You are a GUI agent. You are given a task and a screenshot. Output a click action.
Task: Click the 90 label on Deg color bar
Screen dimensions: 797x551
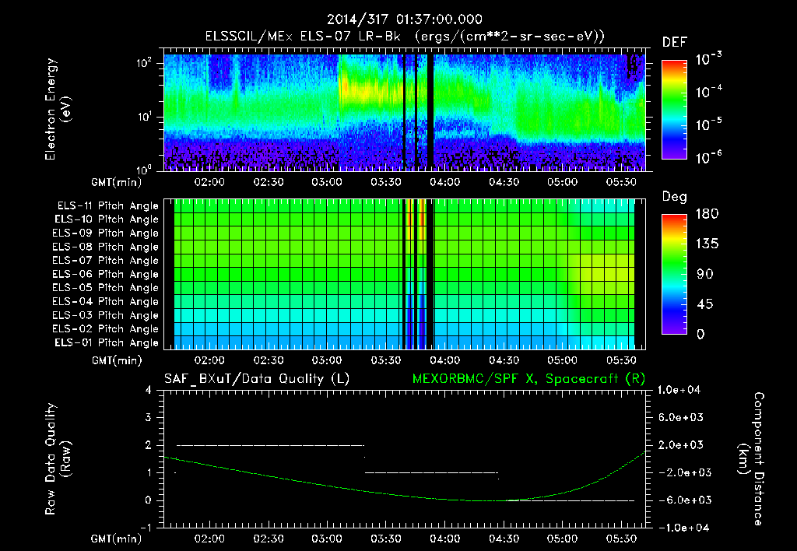pyautogui.click(x=704, y=275)
